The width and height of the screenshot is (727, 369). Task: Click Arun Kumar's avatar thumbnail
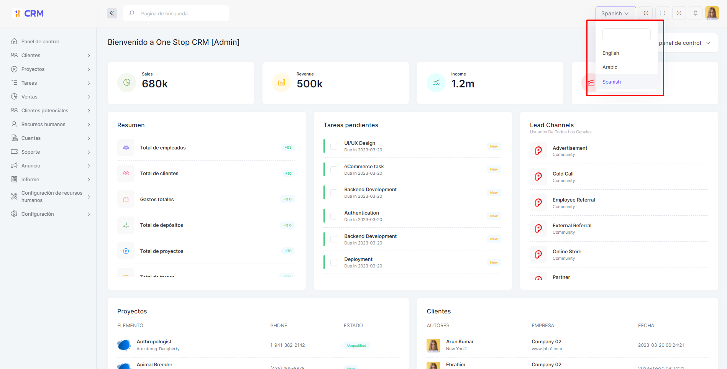click(x=433, y=345)
